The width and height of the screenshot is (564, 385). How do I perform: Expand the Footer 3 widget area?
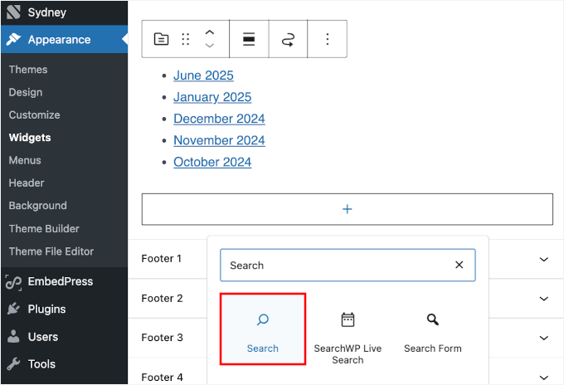pos(544,338)
